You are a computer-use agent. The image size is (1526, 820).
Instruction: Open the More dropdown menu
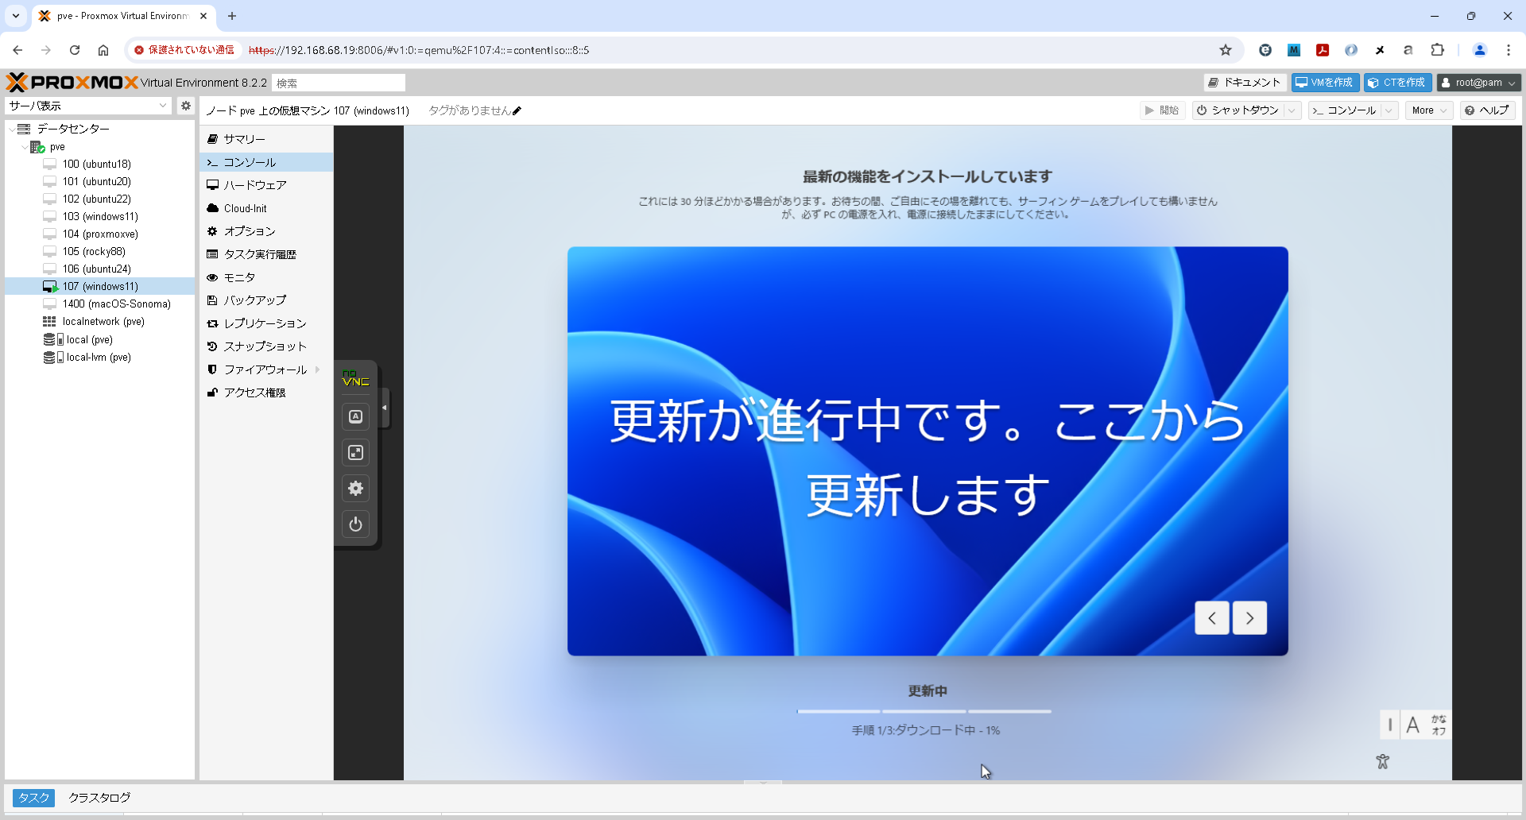pos(1429,110)
